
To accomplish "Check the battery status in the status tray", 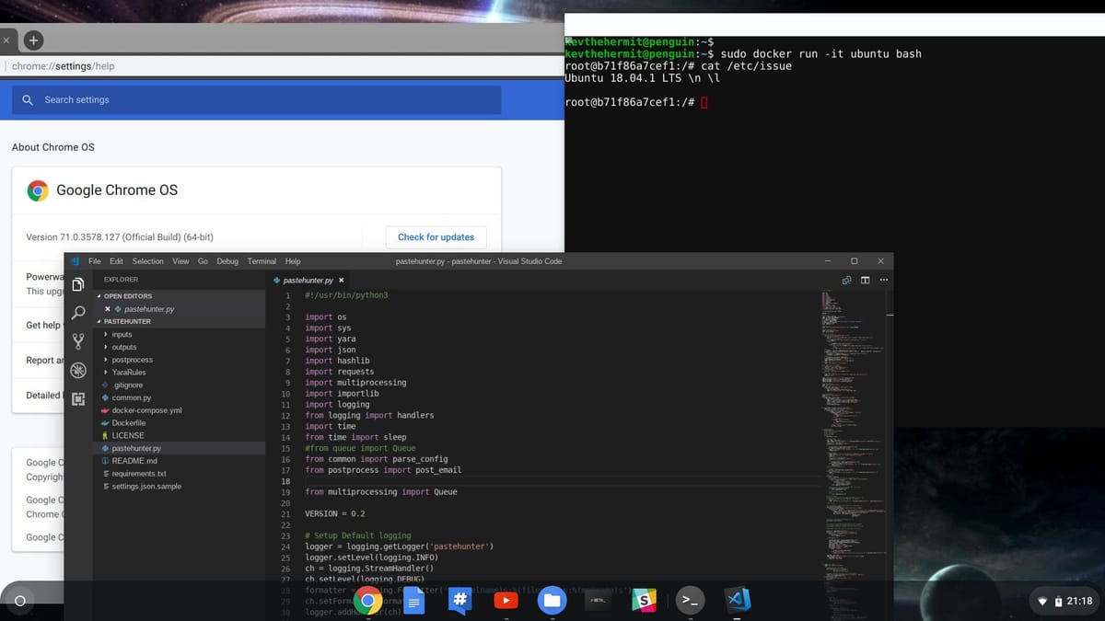I will tap(1060, 600).
